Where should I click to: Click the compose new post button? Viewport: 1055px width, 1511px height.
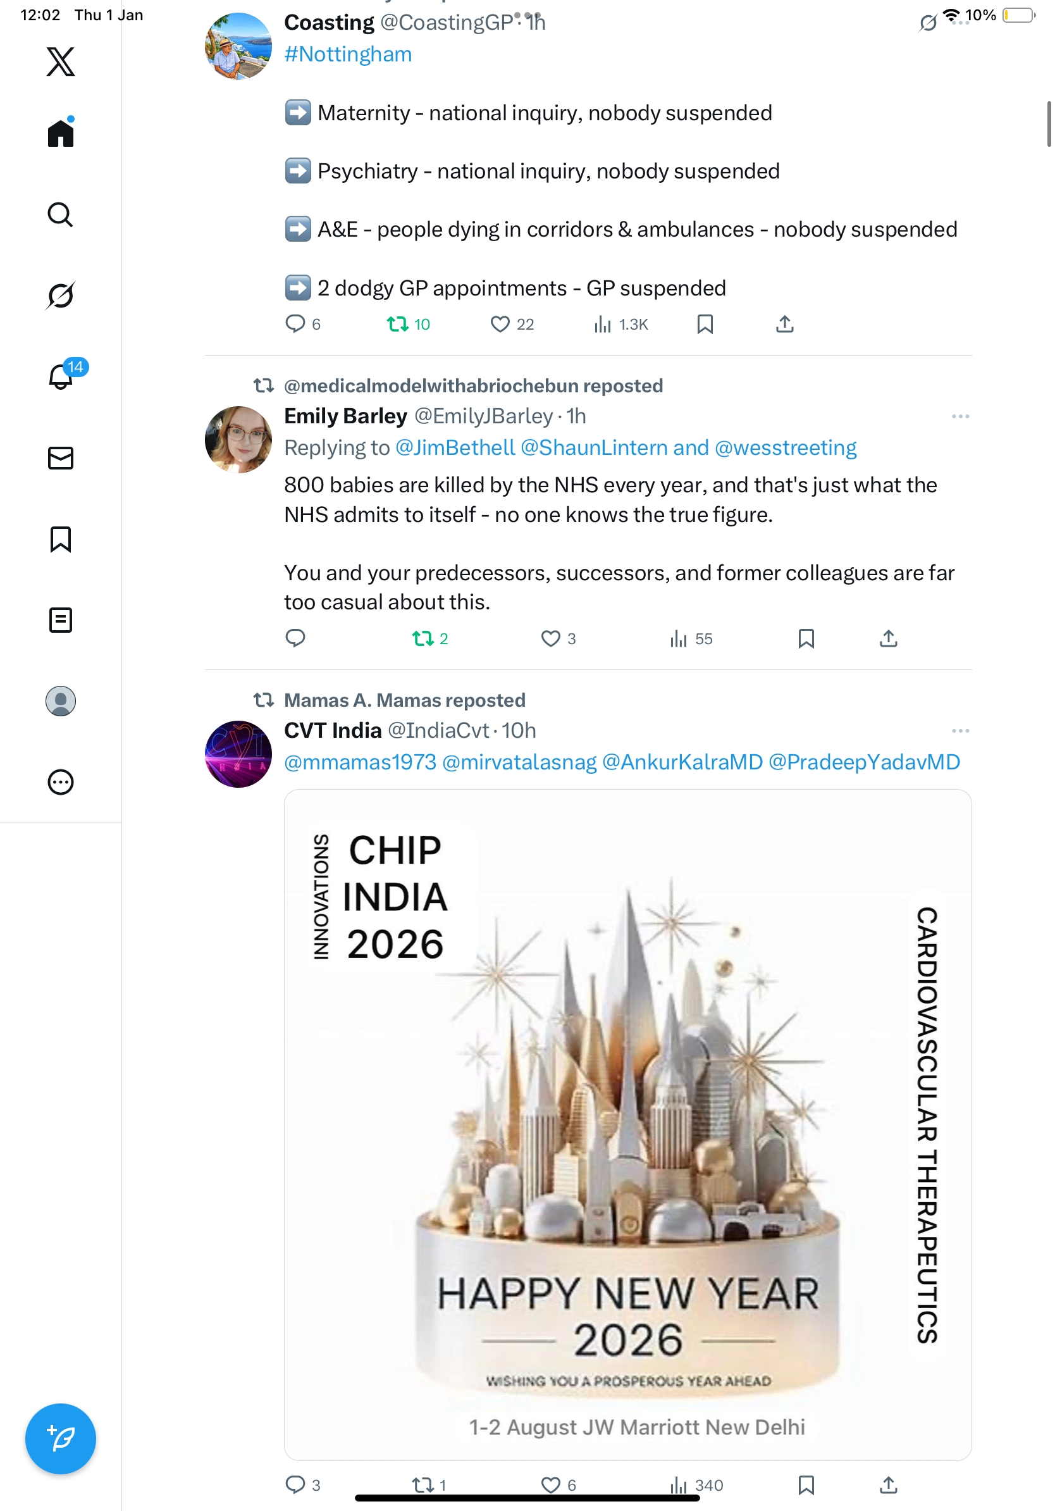[61, 1438]
